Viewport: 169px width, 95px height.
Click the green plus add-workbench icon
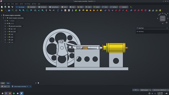coord(131,7)
